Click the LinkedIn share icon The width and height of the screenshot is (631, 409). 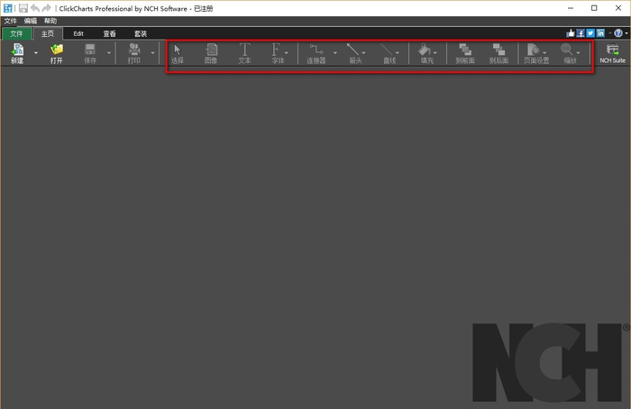click(x=600, y=33)
